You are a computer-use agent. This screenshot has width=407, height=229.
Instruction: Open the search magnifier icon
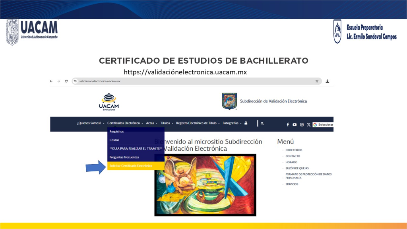pyautogui.click(x=262, y=124)
